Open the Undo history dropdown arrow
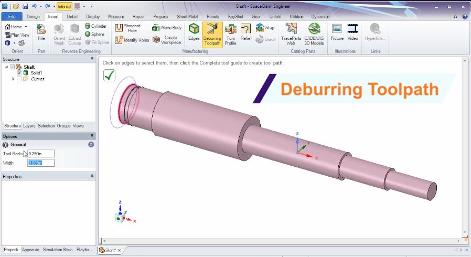The height and width of the screenshot is (257, 471). tap(40, 6)
